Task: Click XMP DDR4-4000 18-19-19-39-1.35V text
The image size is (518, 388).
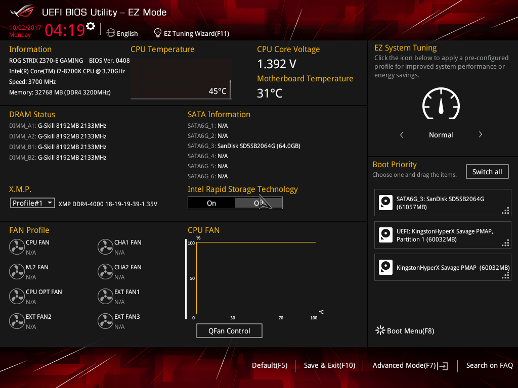Action: pos(108,204)
